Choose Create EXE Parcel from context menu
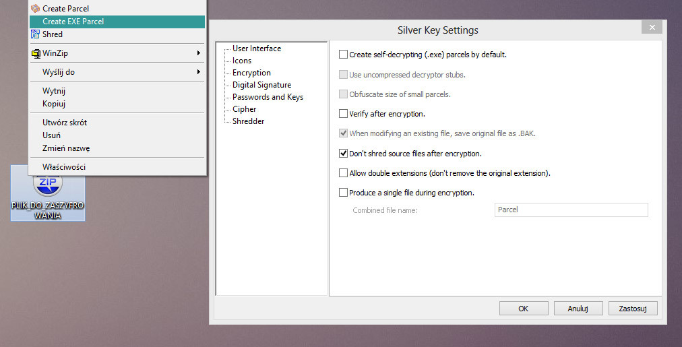 pos(117,22)
